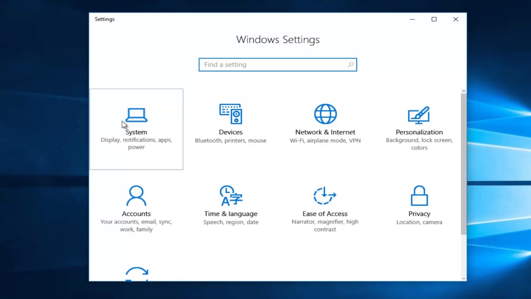Click the Accounts label
Viewport: 531px width, 299px height.
pyautogui.click(x=136, y=214)
